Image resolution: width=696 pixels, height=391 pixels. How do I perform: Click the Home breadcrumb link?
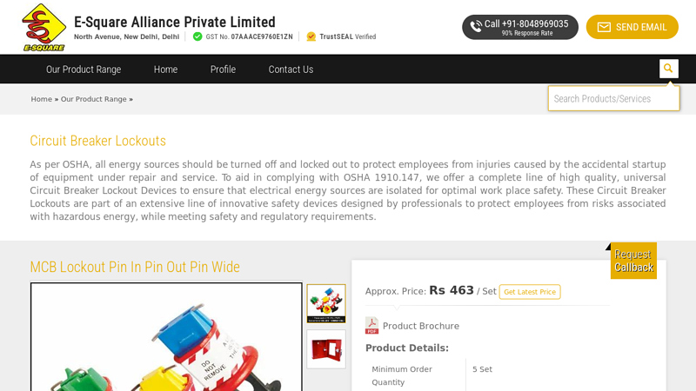click(x=41, y=99)
